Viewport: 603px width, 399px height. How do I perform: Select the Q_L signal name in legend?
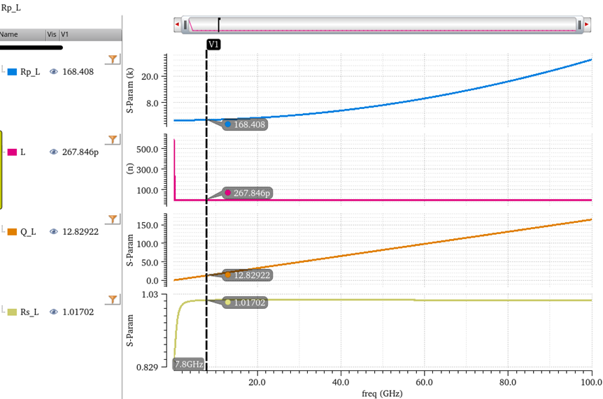(29, 232)
